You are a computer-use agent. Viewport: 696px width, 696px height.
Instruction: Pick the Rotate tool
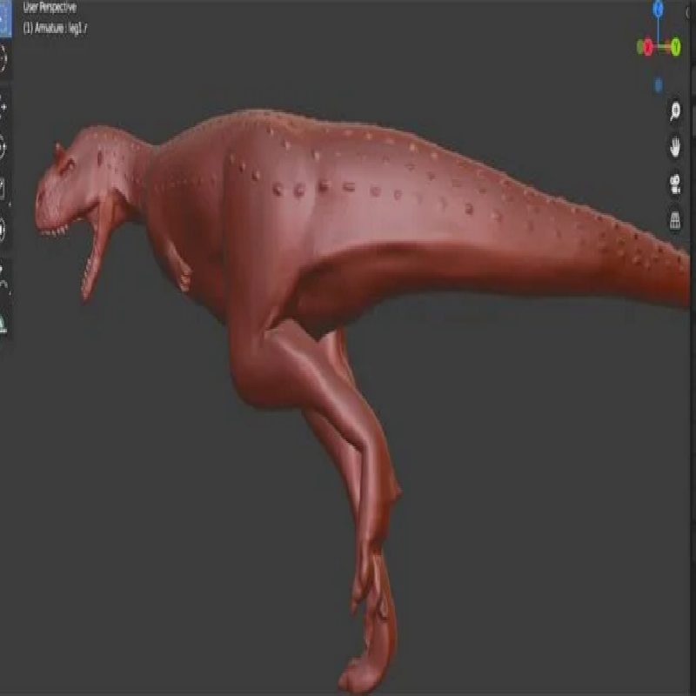[x=3, y=148]
